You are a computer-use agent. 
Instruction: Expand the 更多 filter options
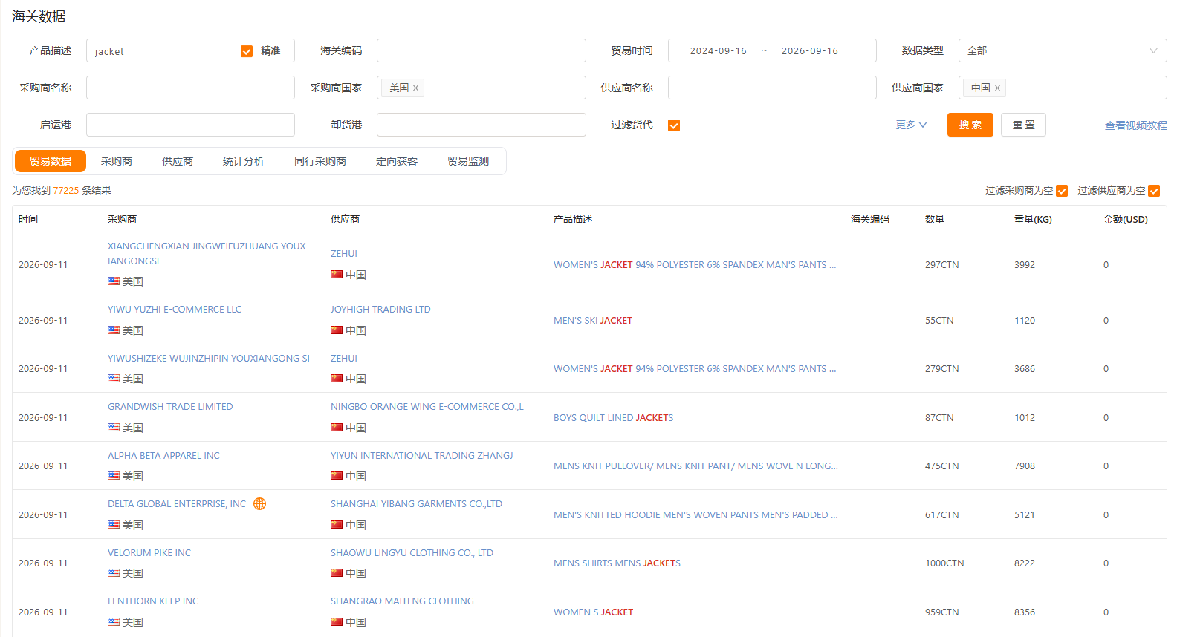tap(911, 125)
